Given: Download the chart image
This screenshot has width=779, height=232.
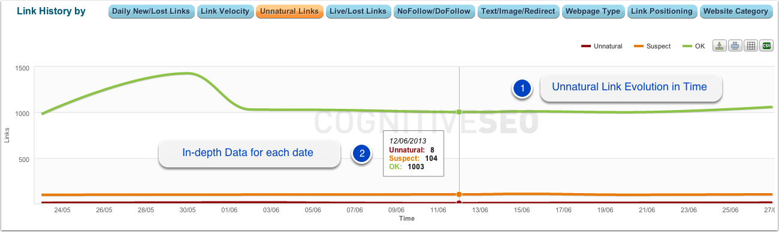Looking at the screenshot, I should point(720,46).
